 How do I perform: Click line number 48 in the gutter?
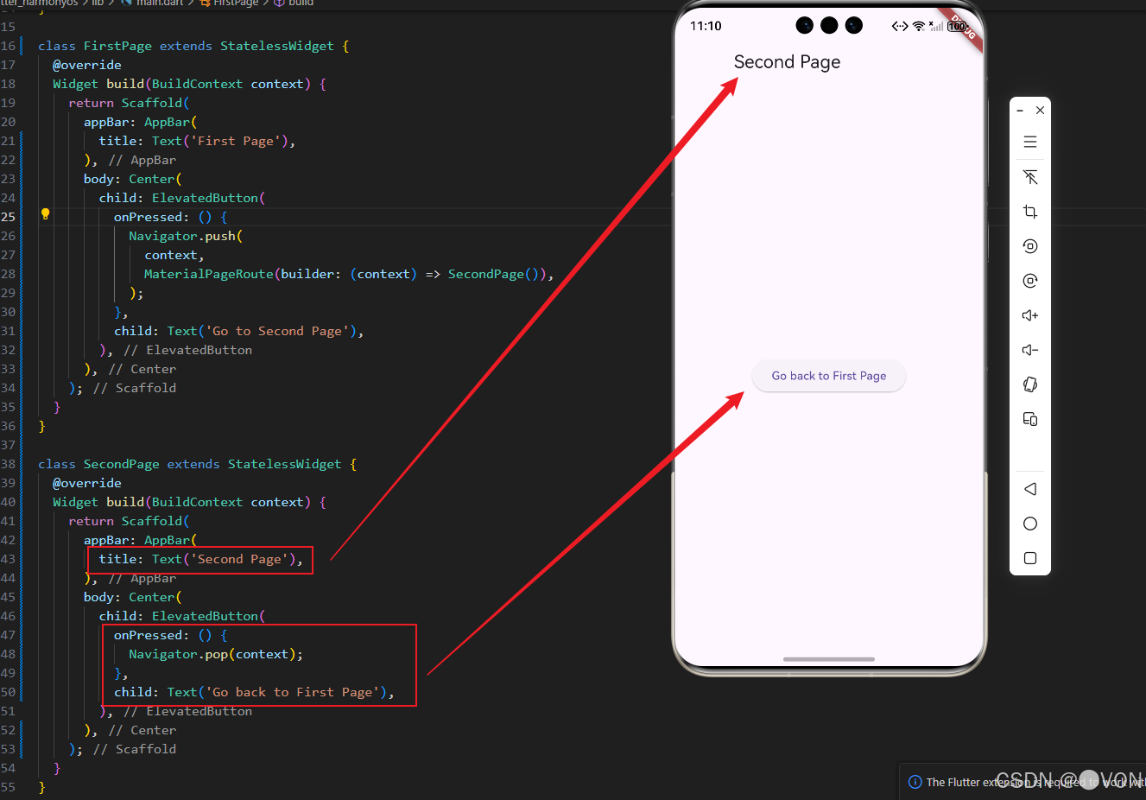point(9,654)
